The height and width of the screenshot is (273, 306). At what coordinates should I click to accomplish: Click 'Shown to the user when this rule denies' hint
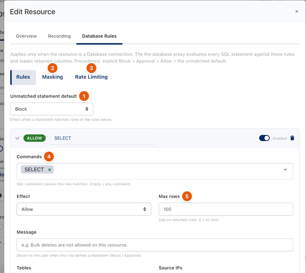click(x=80, y=256)
